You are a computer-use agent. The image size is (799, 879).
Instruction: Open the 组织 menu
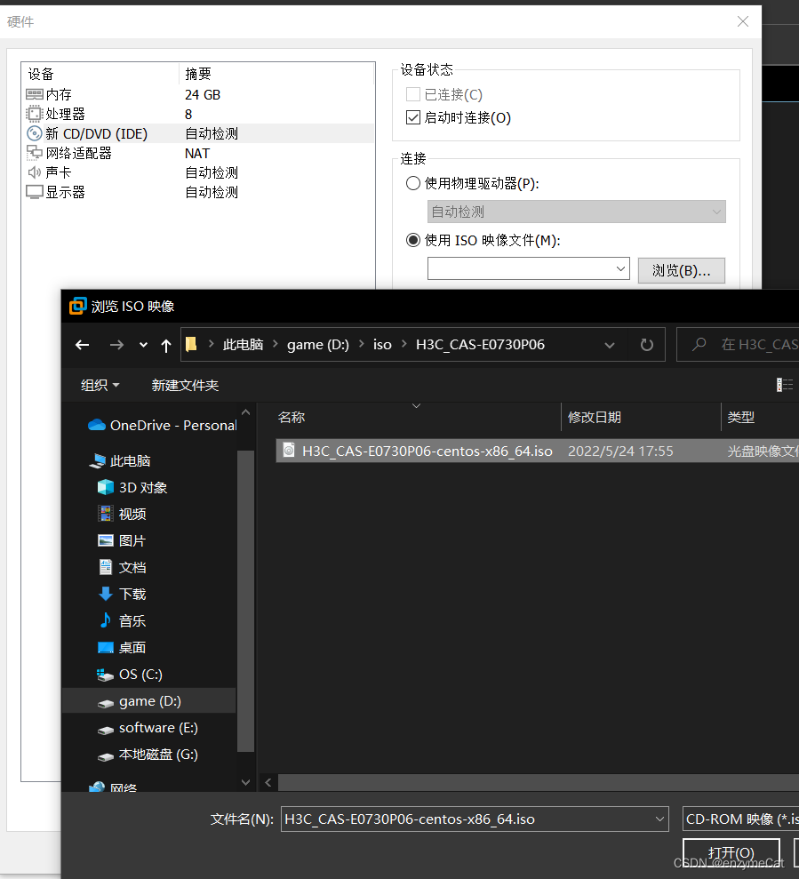[100, 385]
